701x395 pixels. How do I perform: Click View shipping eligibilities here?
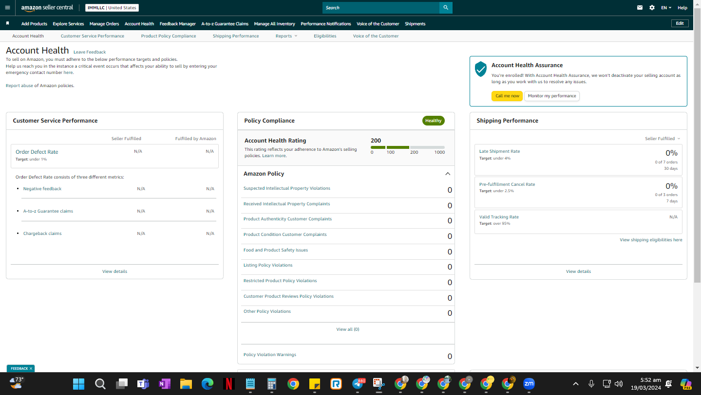tap(651, 240)
